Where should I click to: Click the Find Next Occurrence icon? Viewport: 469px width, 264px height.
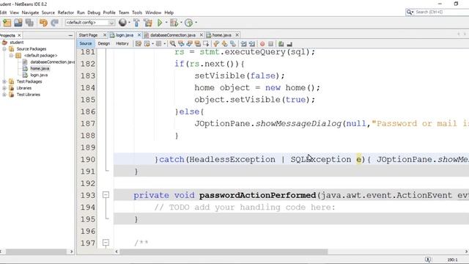coord(189,44)
